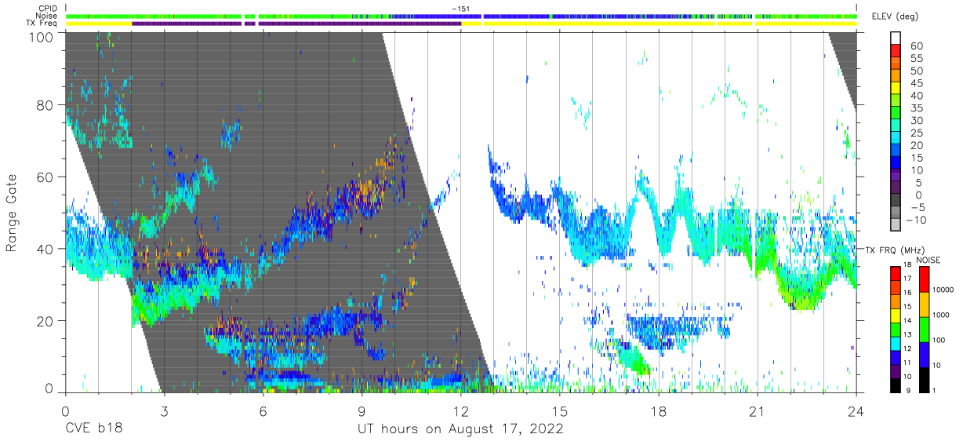The image size is (963, 445).
Task: Click the 12 hour tick label on time axis
Action: [x=460, y=410]
